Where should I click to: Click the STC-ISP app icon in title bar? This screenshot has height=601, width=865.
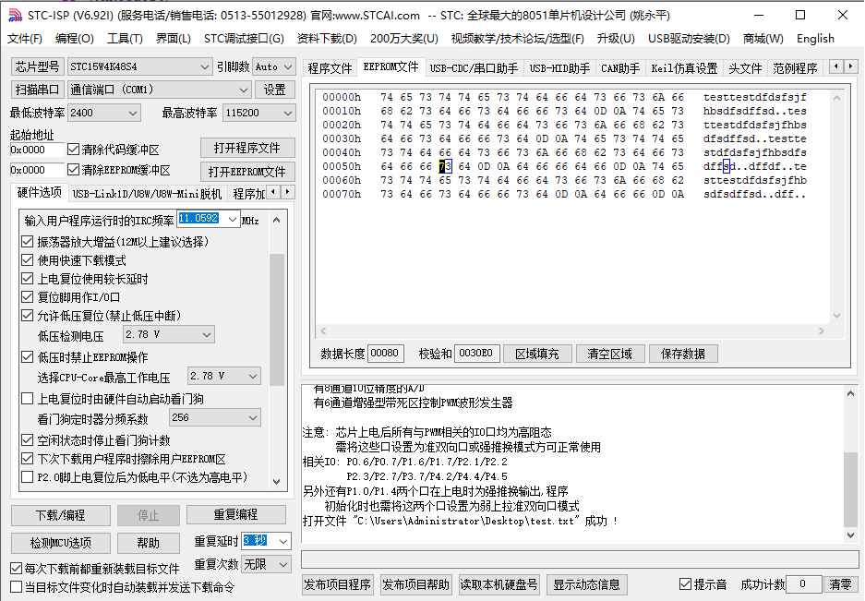[16, 15]
